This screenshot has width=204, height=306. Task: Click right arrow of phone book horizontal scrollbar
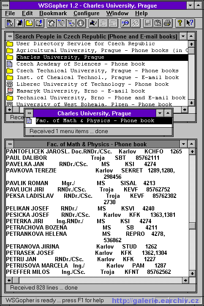coord(185,281)
